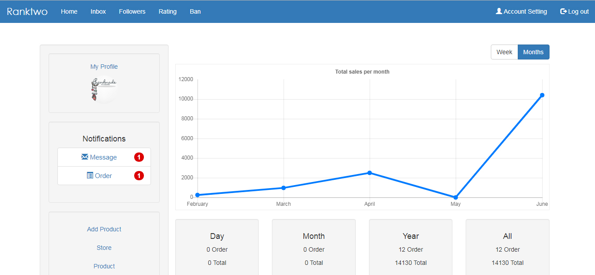Click the Log out arrow icon
Image resolution: width=595 pixels, height=275 pixels.
pyautogui.click(x=563, y=11)
